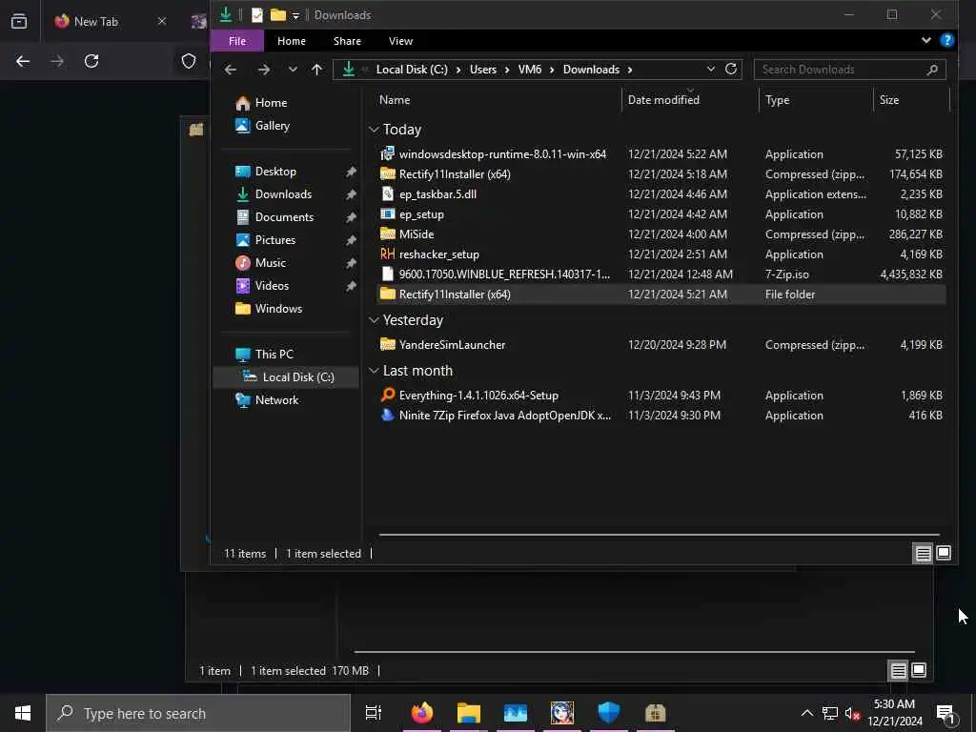Viewport: 976px width, 732px height.
Task: Open the Share ribbon tab
Action: (347, 41)
